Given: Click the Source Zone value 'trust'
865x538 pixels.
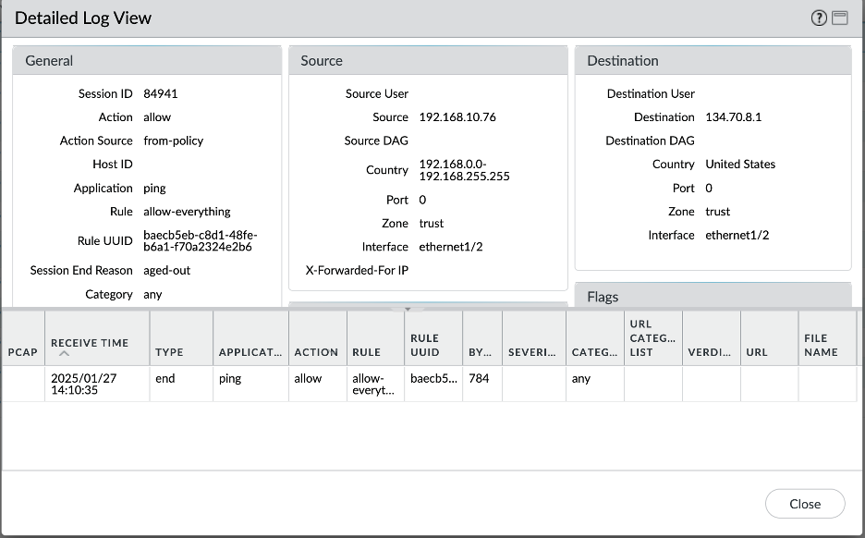Looking at the screenshot, I should point(432,224).
